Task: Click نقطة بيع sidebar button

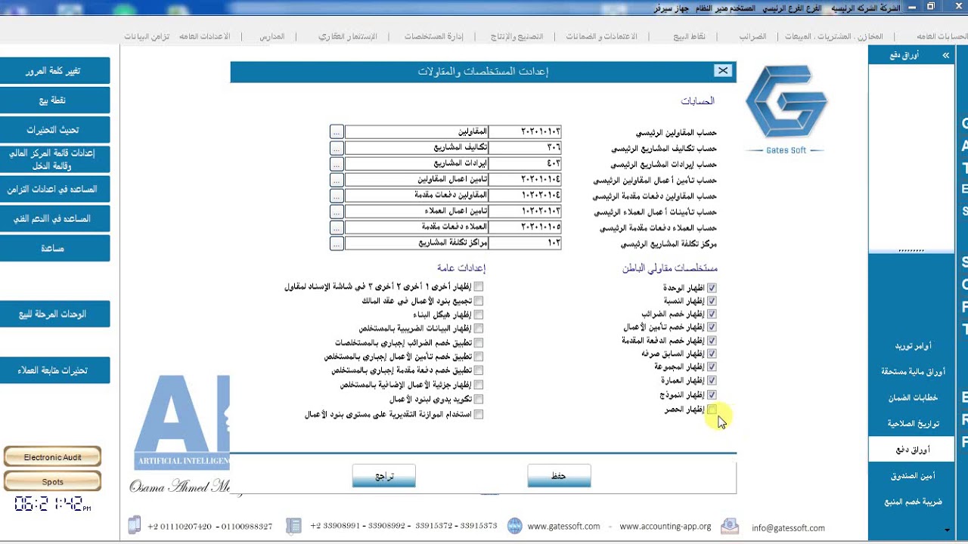Action: pos(54,100)
